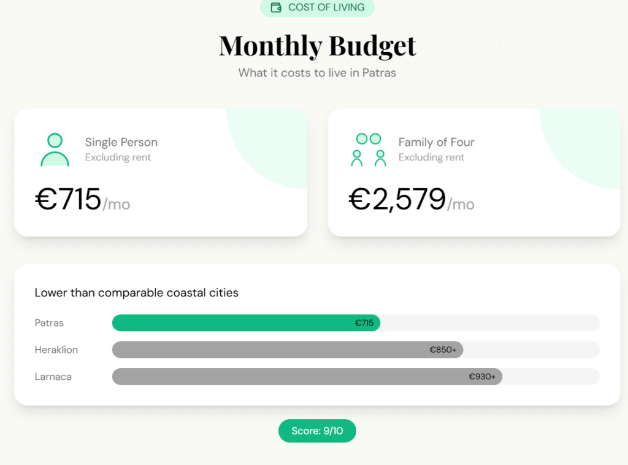This screenshot has width=628, height=465.
Task: Click the Monthly Budget heading
Action: point(317,46)
